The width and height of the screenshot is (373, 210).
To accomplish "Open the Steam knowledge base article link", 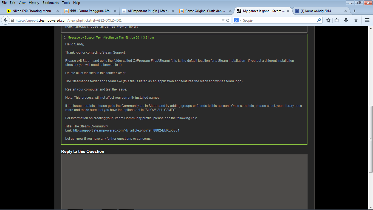I will pos(126,130).
